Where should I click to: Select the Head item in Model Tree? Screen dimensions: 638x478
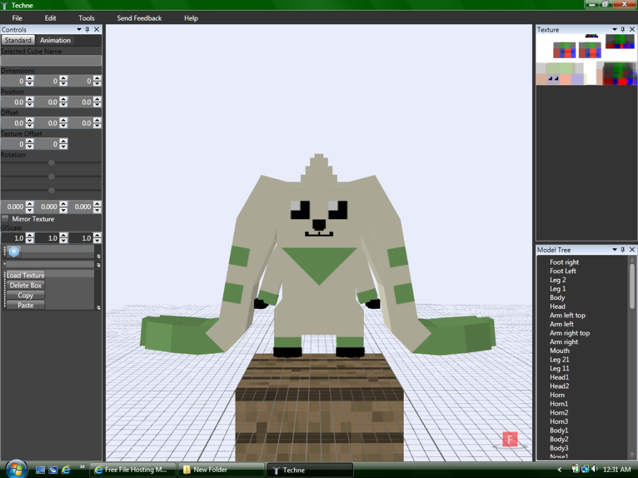pos(558,306)
